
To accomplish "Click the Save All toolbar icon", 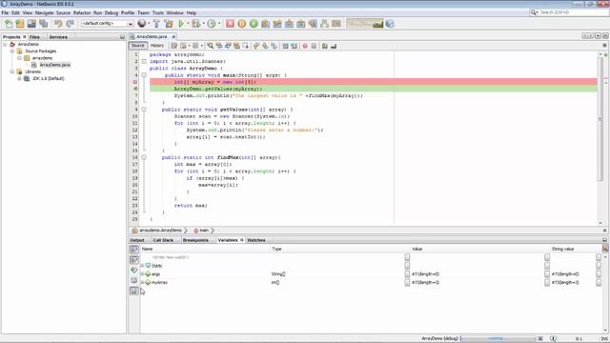I will click(x=43, y=24).
